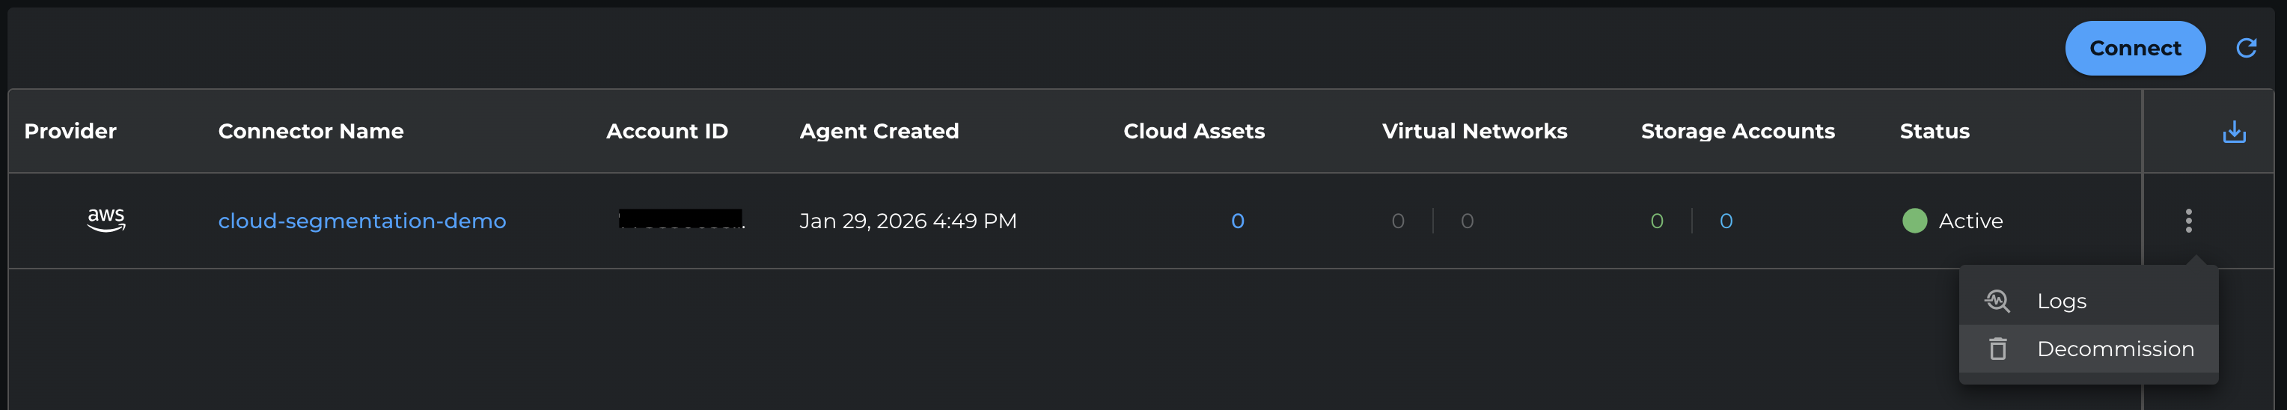Sort by the Connector Name column header
2287x410 pixels.
(x=311, y=132)
